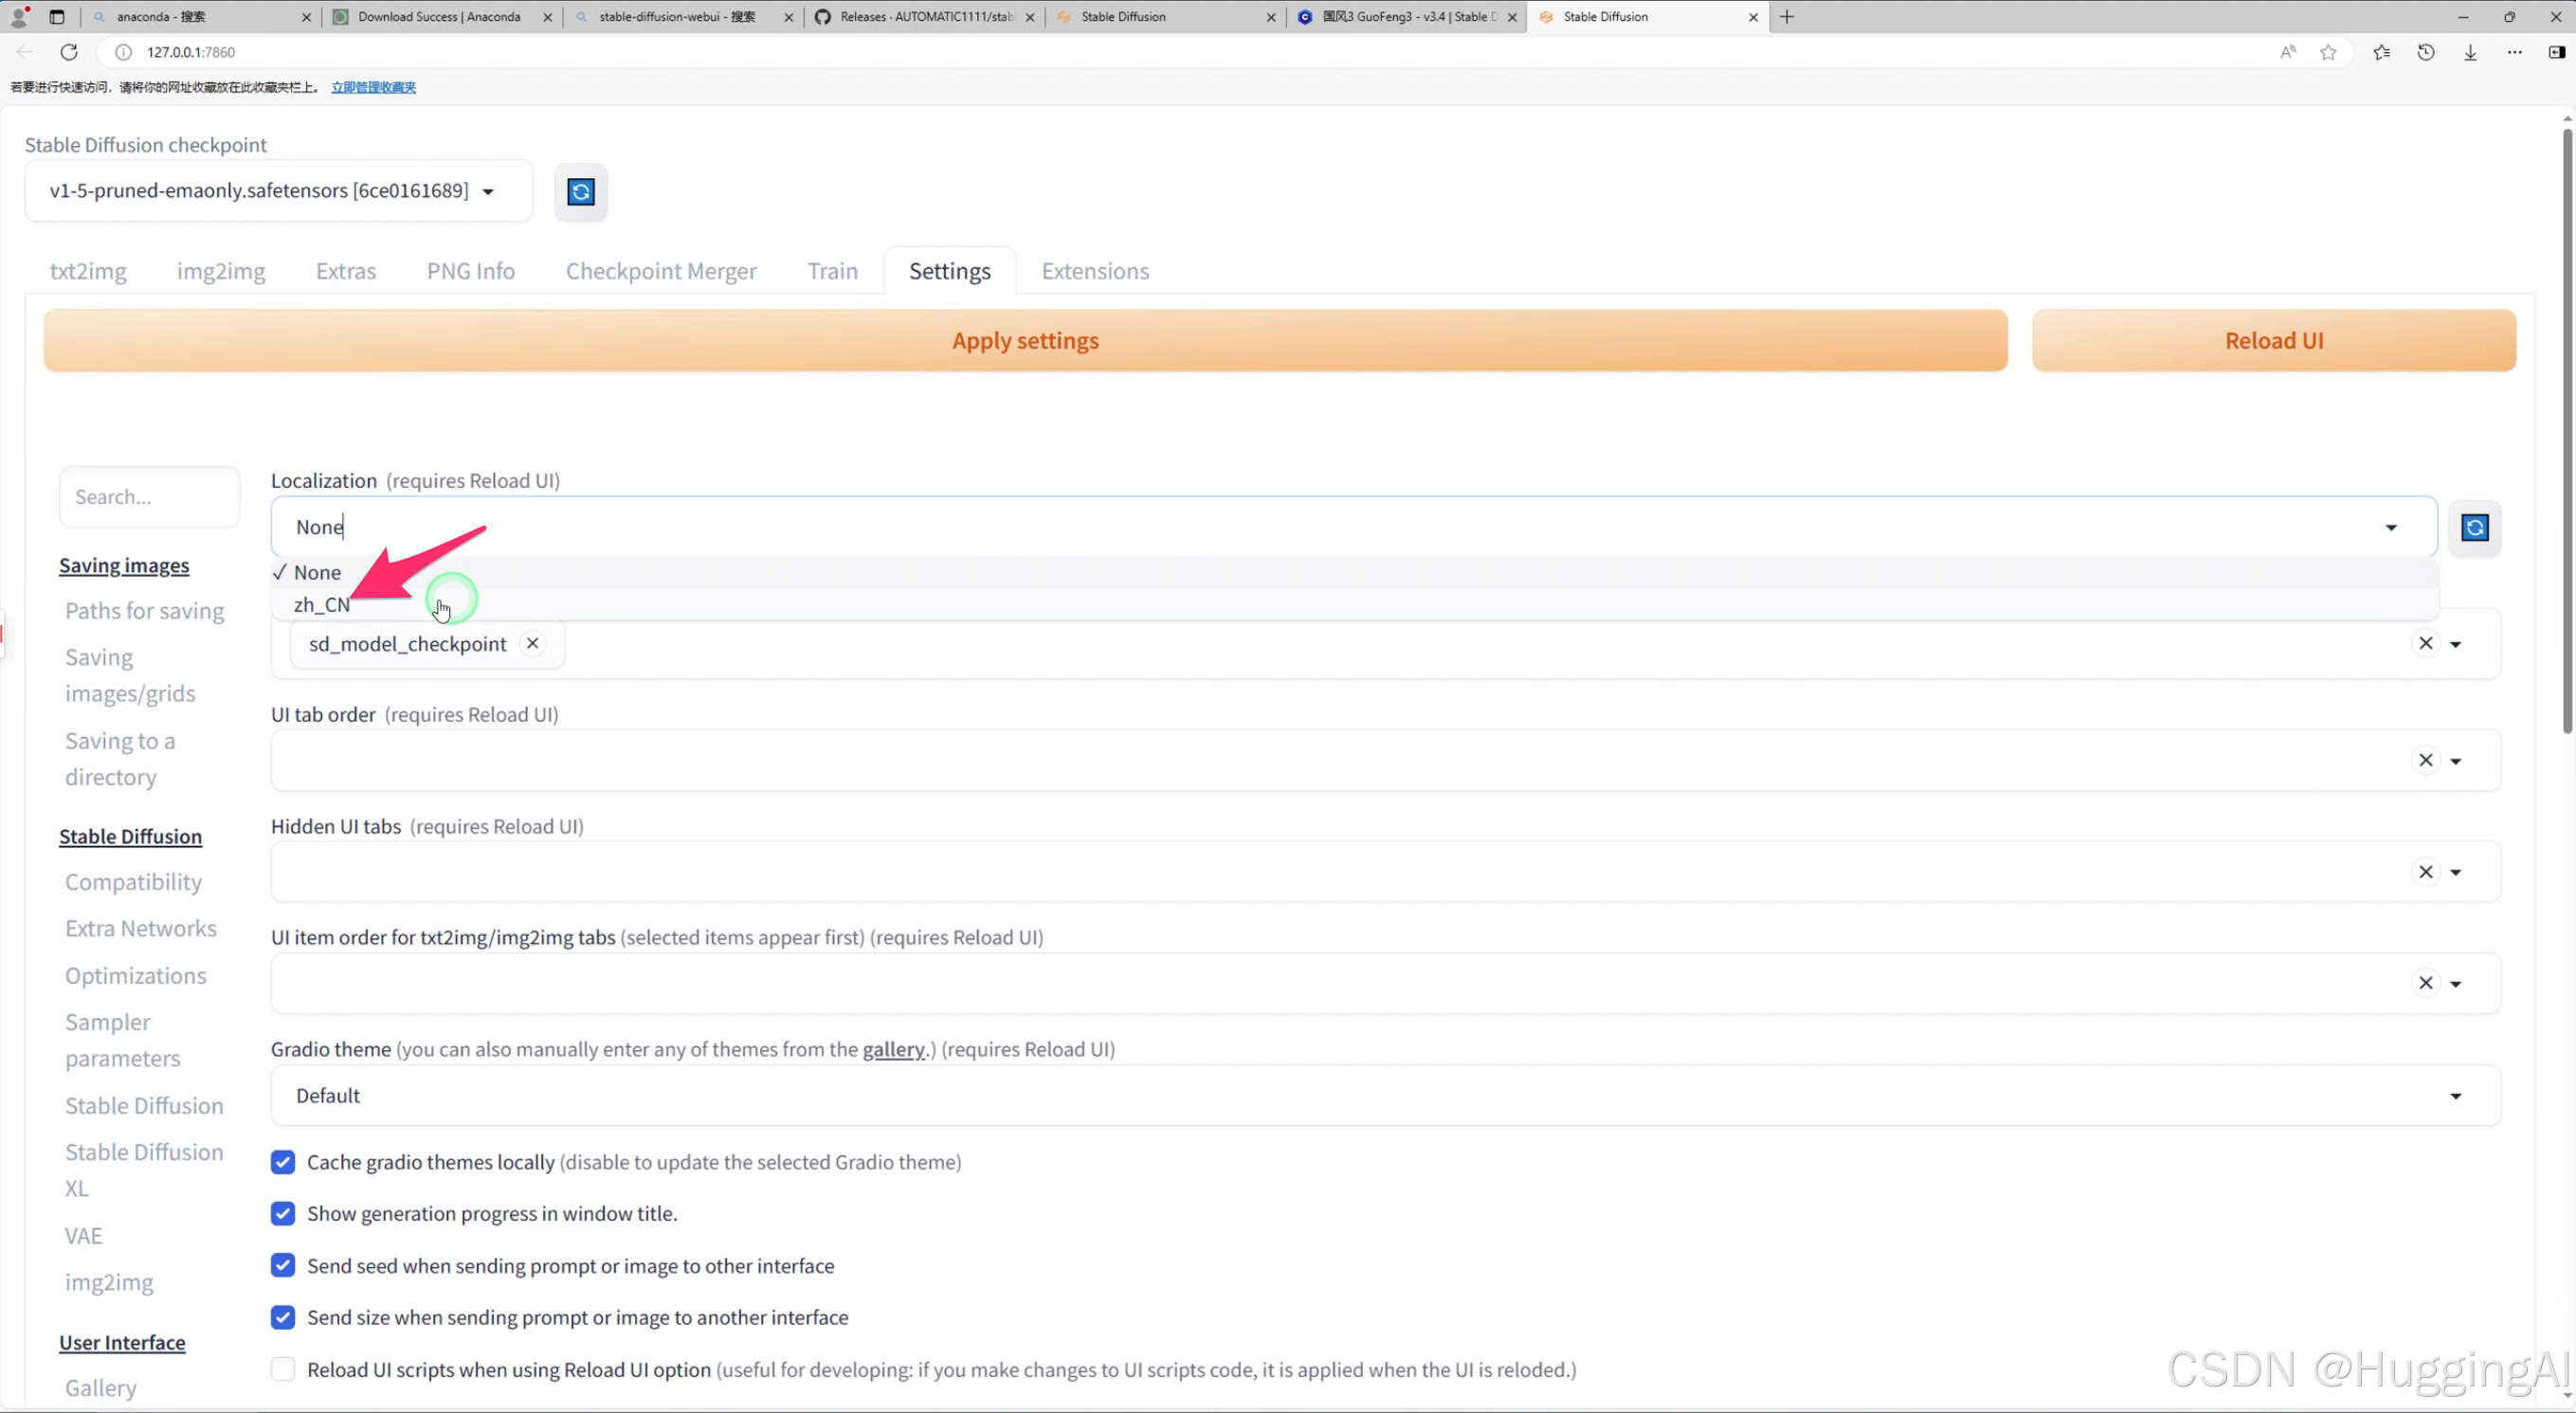Open browser history icon in toolbar
2576x1413 pixels.
[x=2425, y=52]
